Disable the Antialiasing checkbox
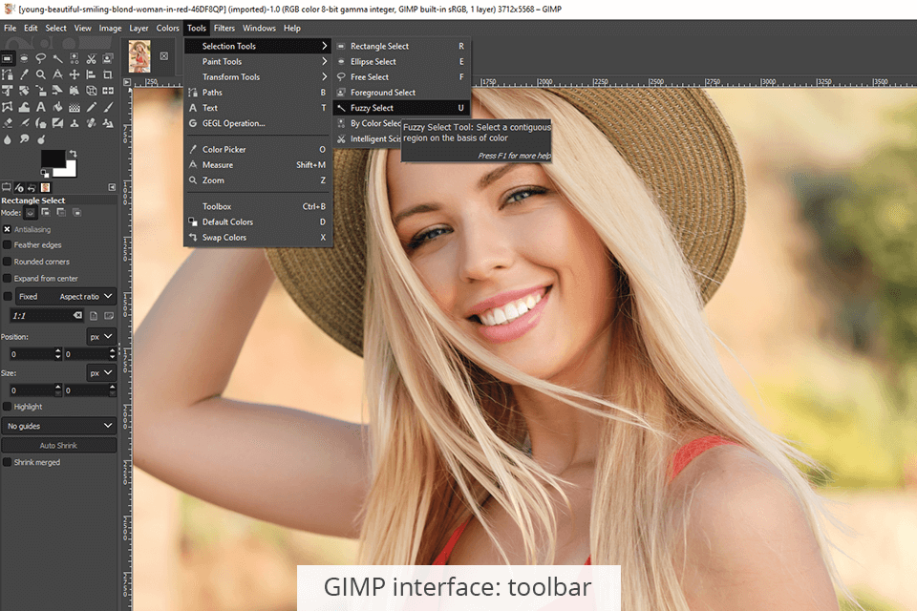This screenshot has width=917, height=611. click(x=7, y=229)
